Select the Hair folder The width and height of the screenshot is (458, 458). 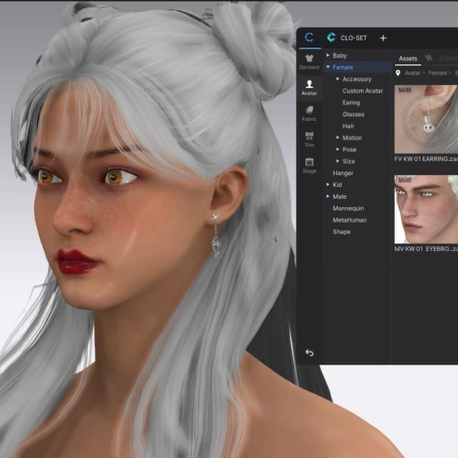click(348, 126)
